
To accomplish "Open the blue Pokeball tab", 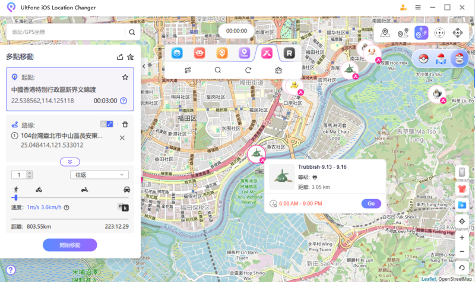I will pos(177,53).
